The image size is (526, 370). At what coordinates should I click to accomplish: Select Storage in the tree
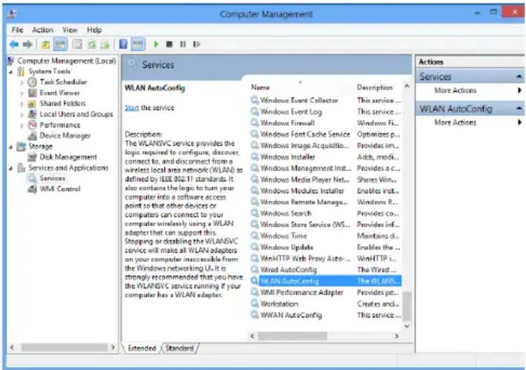(x=40, y=146)
